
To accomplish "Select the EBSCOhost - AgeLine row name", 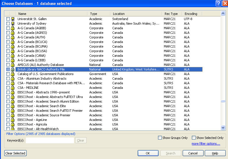I will (x=32, y=120).
